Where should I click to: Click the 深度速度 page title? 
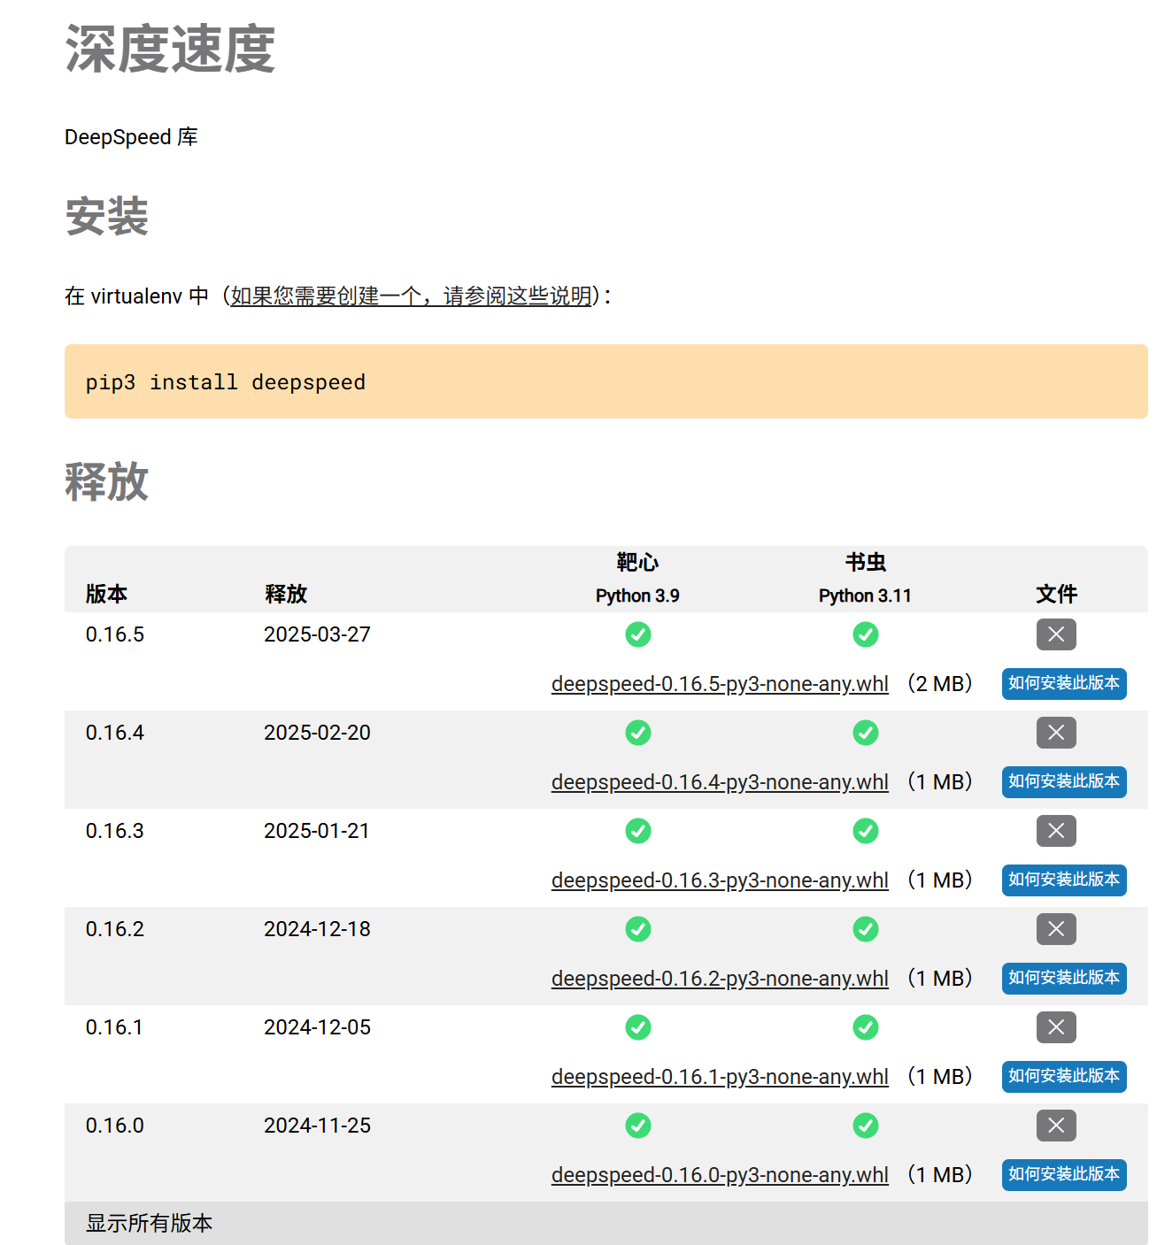[x=170, y=49]
